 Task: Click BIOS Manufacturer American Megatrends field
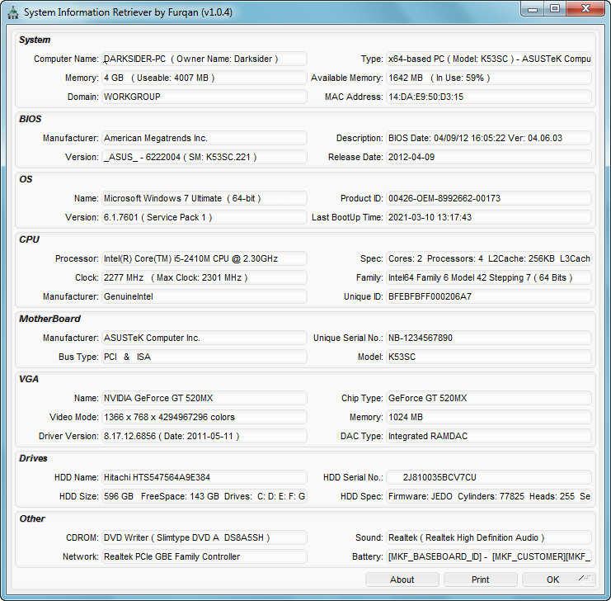point(204,138)
